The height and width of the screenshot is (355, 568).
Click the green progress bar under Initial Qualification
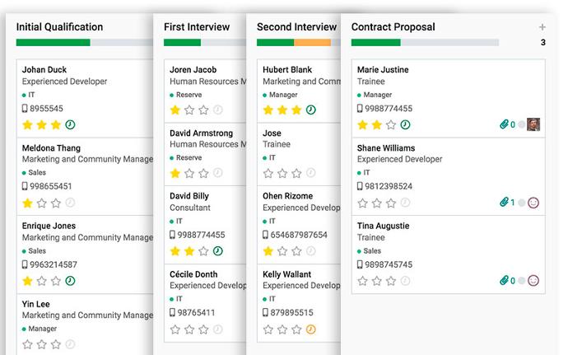[54, 43]
